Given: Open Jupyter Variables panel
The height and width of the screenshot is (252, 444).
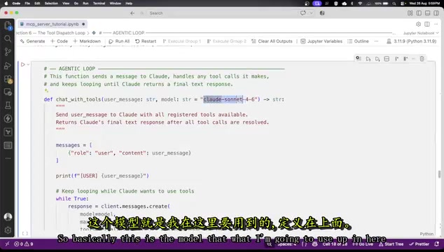Looking at the screenshot, I should [321, 41].
